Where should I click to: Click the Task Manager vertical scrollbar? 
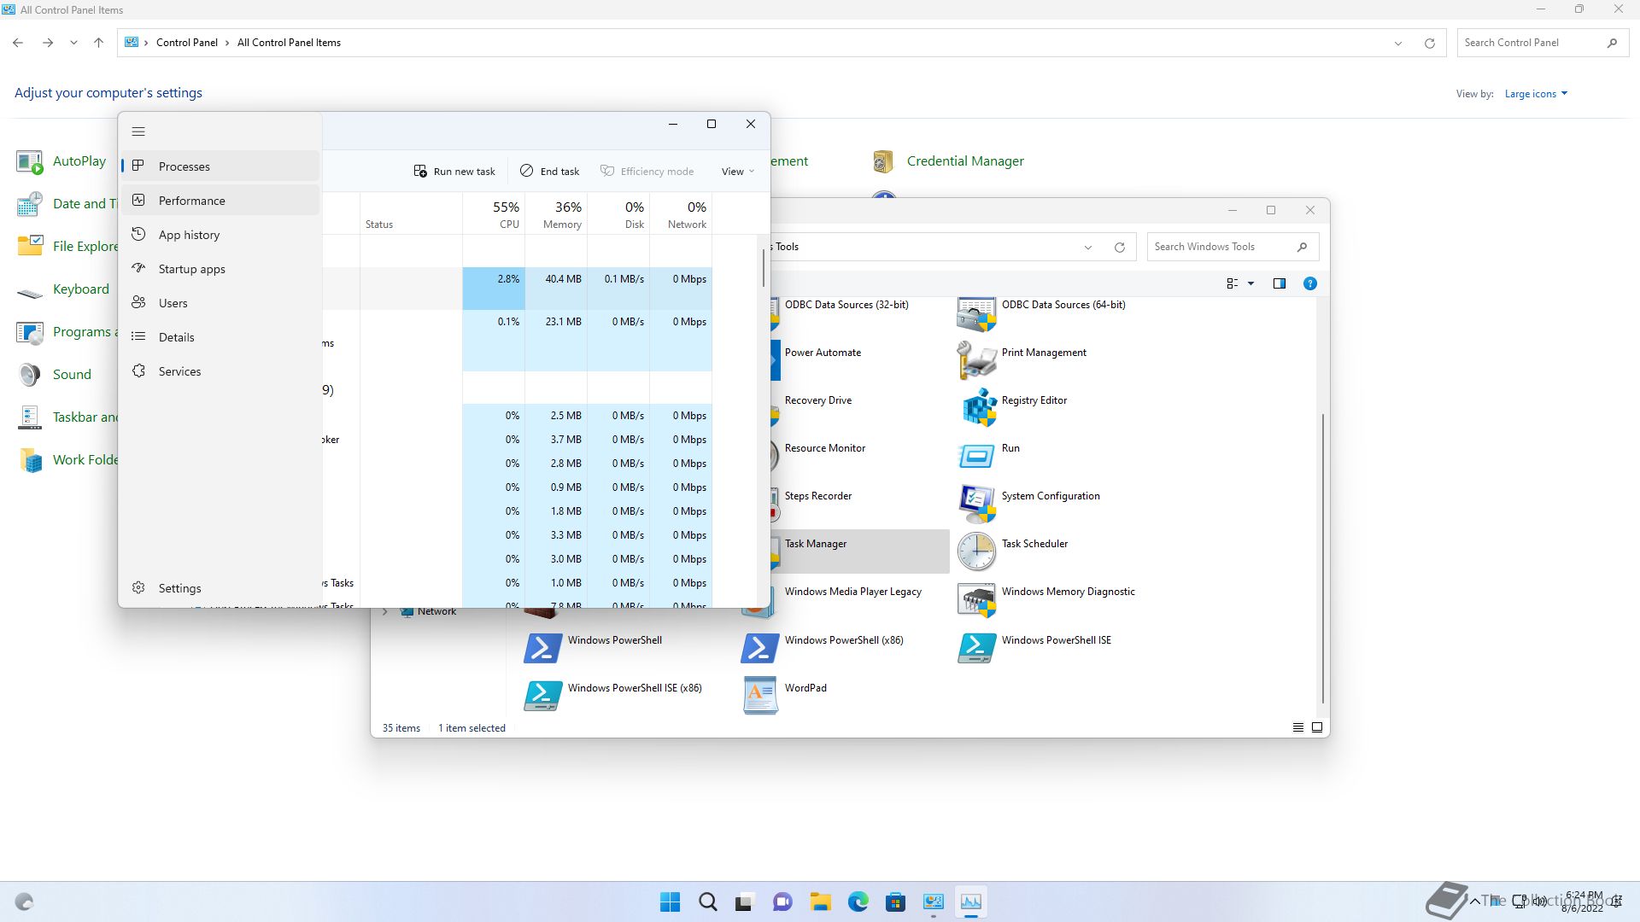(763, 268)
